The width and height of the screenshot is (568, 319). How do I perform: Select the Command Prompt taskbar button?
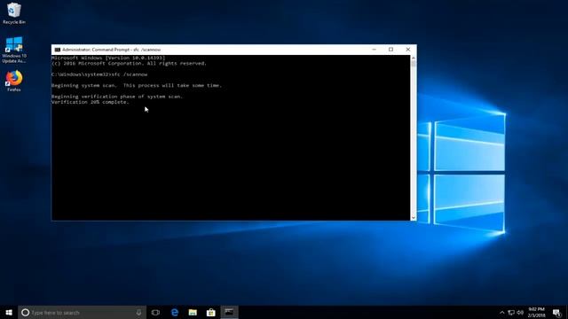click(229, 313)
